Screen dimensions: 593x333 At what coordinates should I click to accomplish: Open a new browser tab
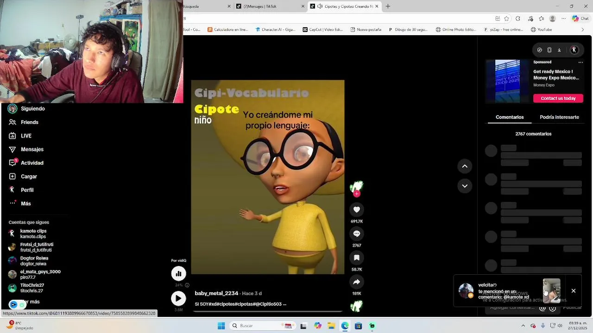pos(388,6)
